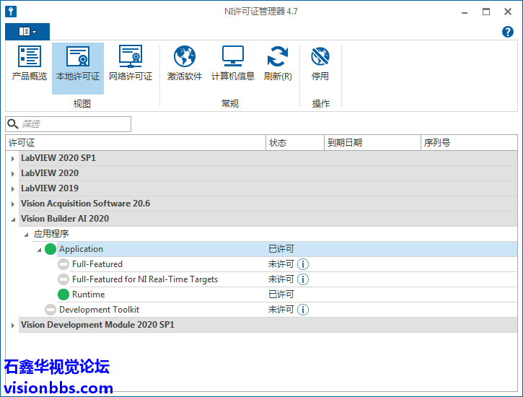Expand Vision Development Module 2020 SP1
This screenshot has height=397, width=523.
tap(13, 326)
